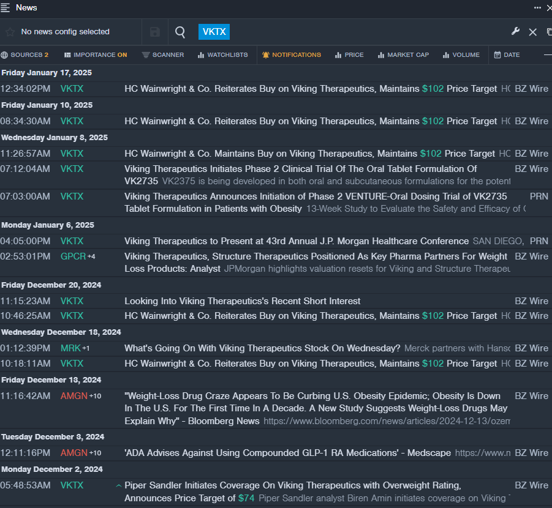Toggle the Notifications bell filter
The image size is (552, 508).
pos(291,55)
